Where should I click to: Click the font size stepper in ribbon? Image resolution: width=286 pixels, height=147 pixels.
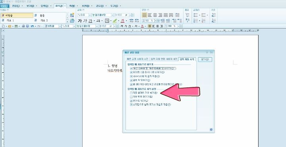133,15
